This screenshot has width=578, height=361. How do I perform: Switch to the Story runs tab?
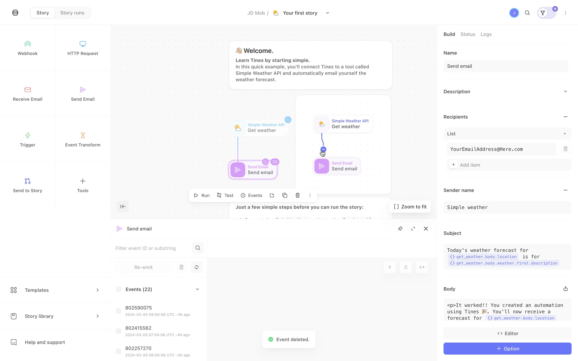point(72,13)
